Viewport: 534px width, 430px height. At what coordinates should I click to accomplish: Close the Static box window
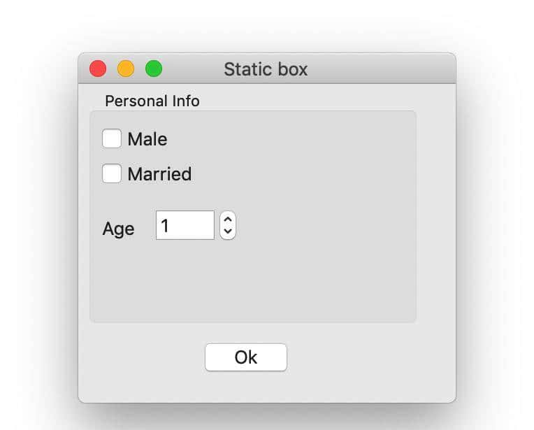tap(98, 69)
